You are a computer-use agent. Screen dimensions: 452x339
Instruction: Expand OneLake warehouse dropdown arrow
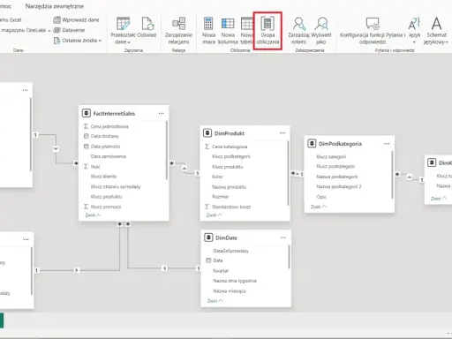click(x=49, y=31)
